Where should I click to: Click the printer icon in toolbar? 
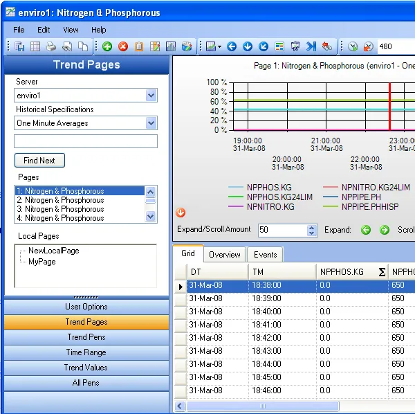coord(50,46)
